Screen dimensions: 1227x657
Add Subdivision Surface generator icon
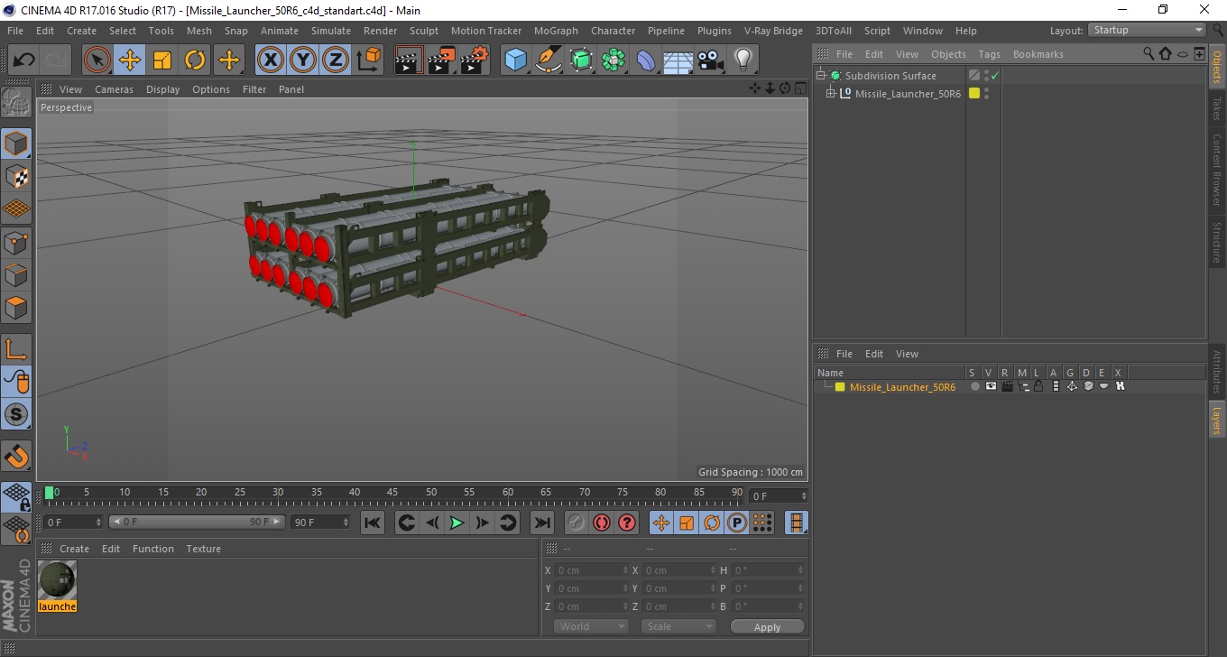[581, 60]
